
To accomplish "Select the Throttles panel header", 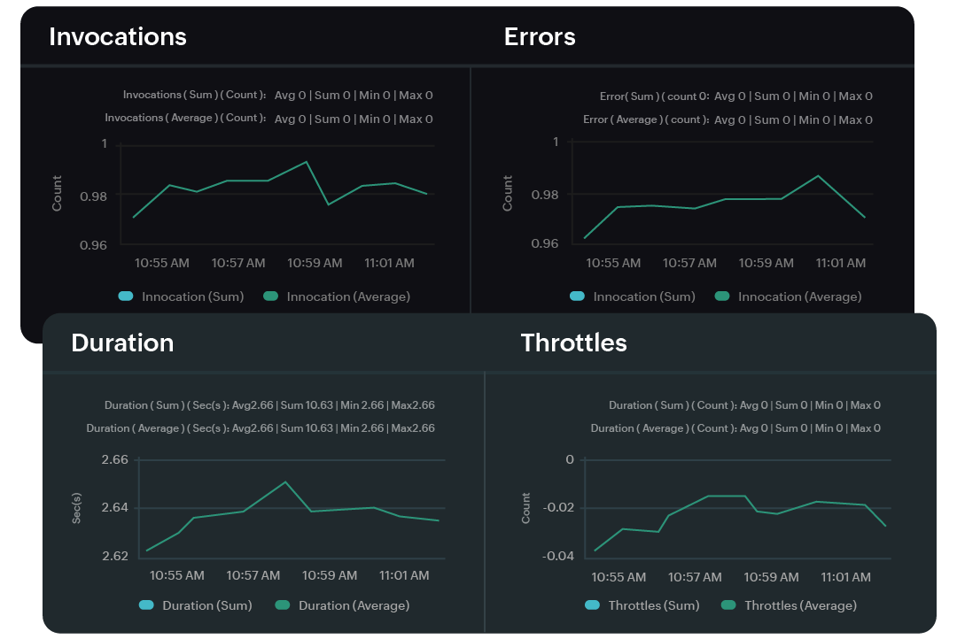I will click(x=573, y=343).
